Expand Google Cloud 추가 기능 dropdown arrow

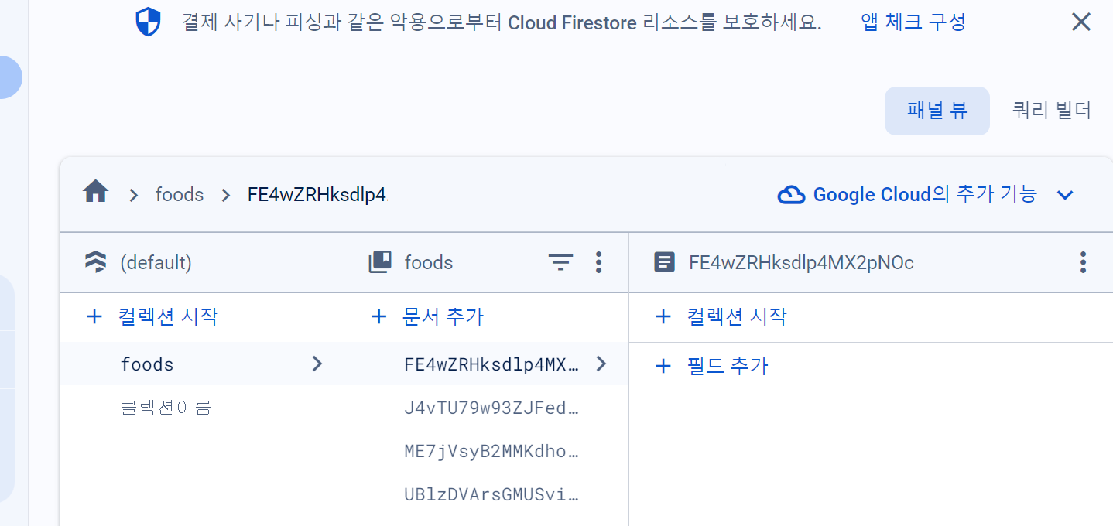coord(1066,195)
